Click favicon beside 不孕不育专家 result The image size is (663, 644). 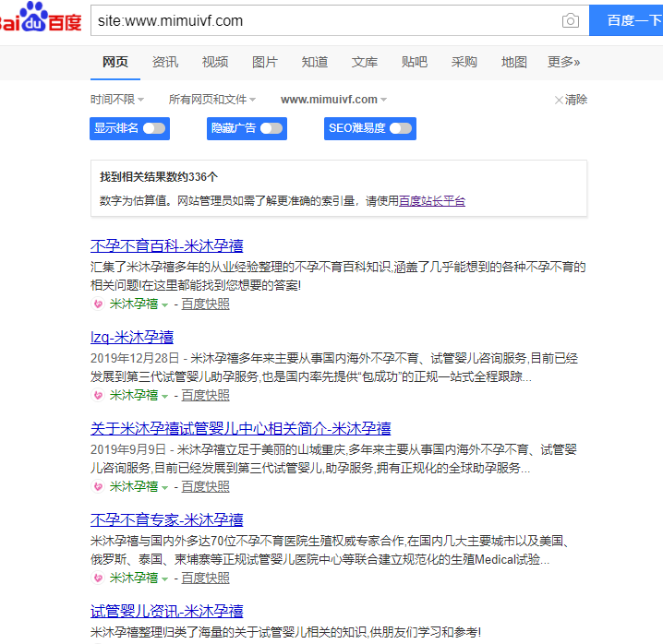click(x=98, y=578)
